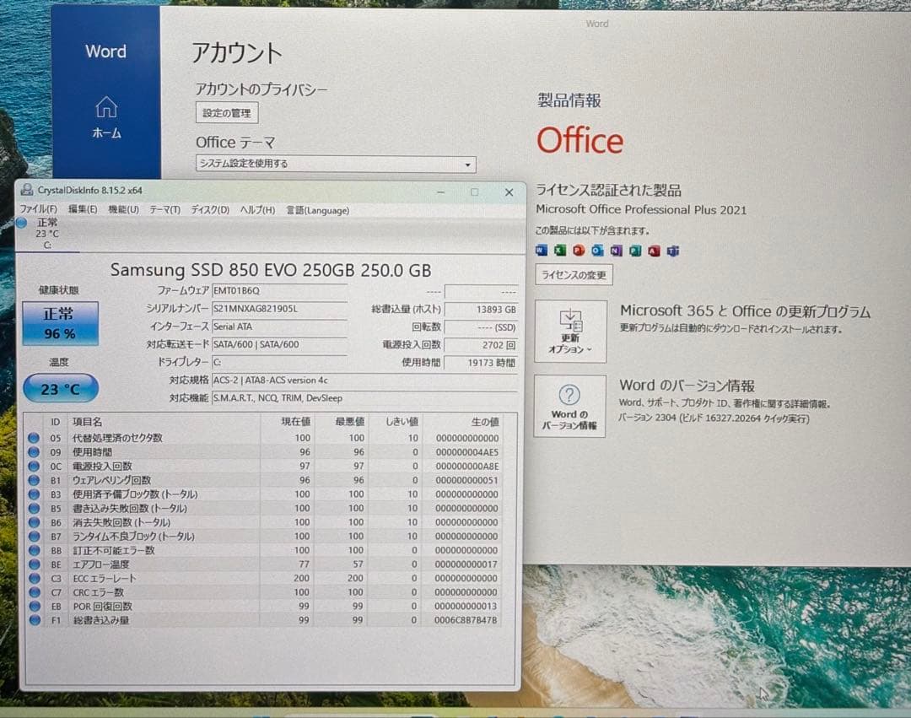
Task: Click the 設定の管理 privacy settings button
Action: (x=225, y=112)
